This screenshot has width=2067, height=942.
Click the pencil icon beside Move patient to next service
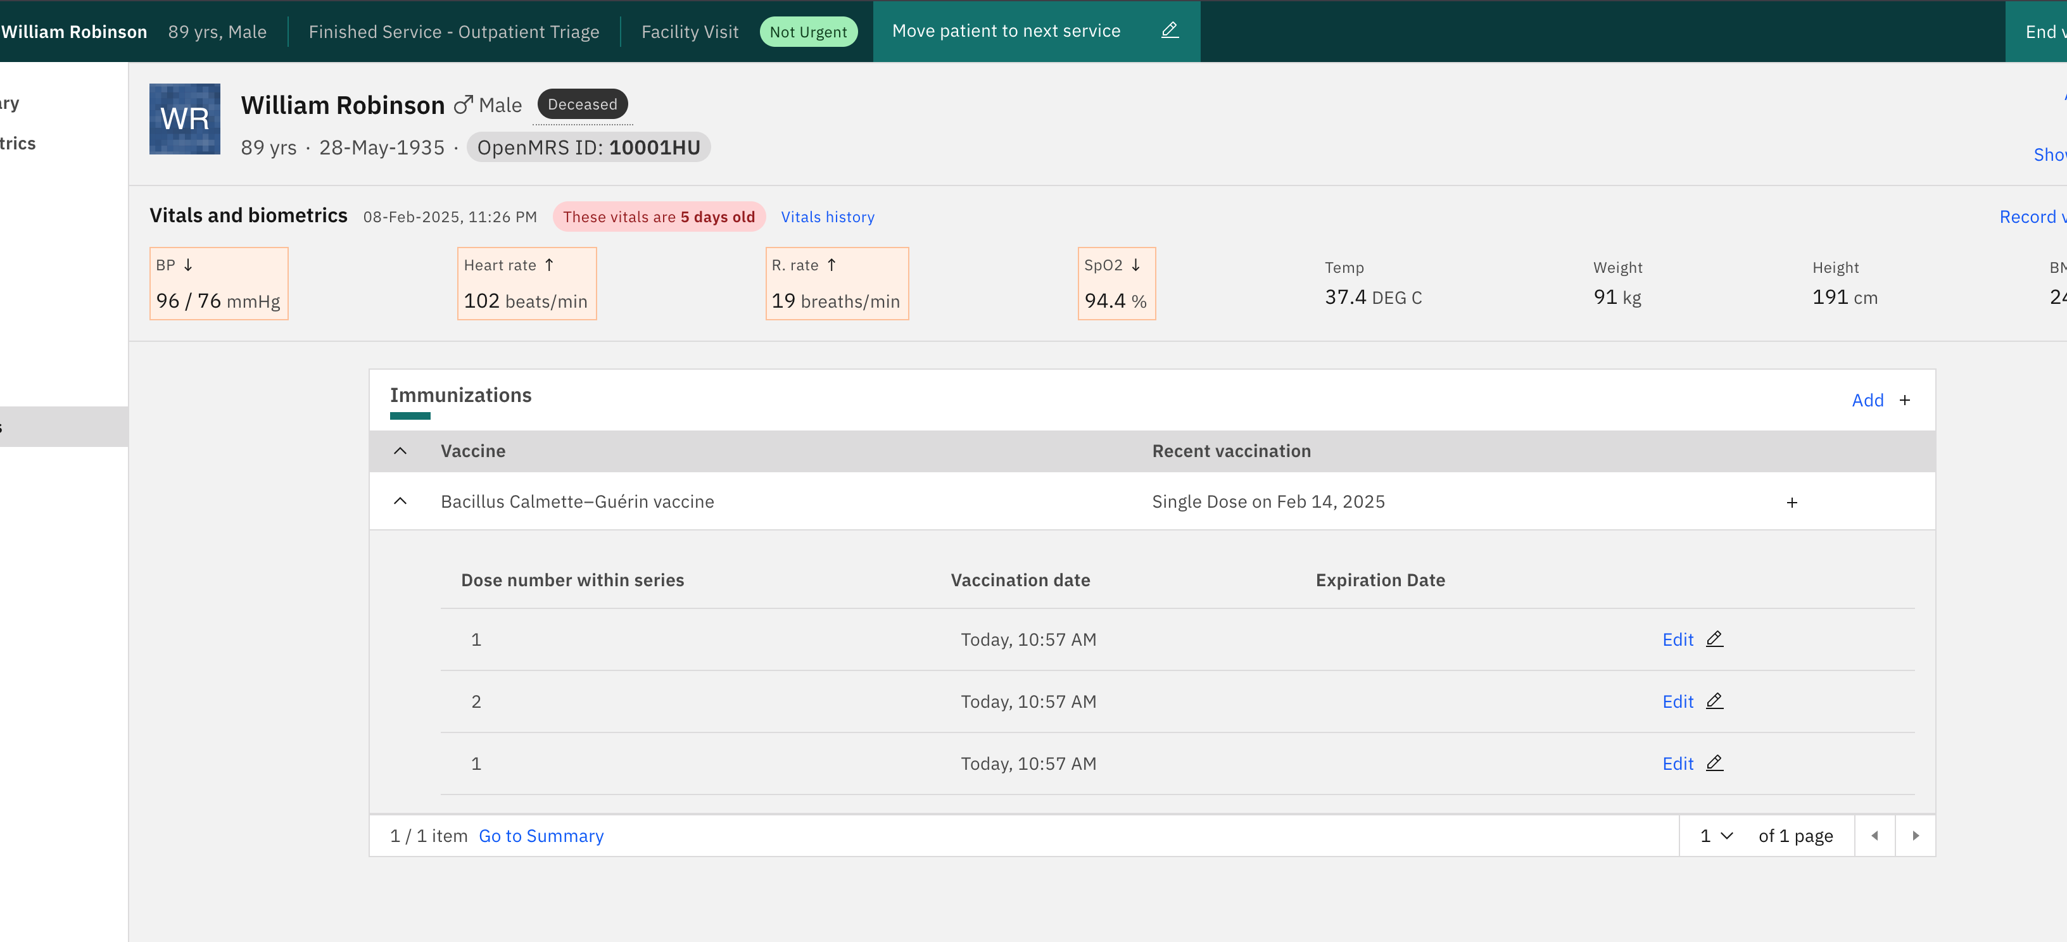tap(1170, 30)
